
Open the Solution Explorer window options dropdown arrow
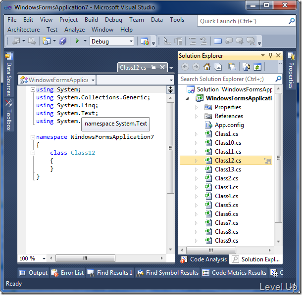(263, 55)
